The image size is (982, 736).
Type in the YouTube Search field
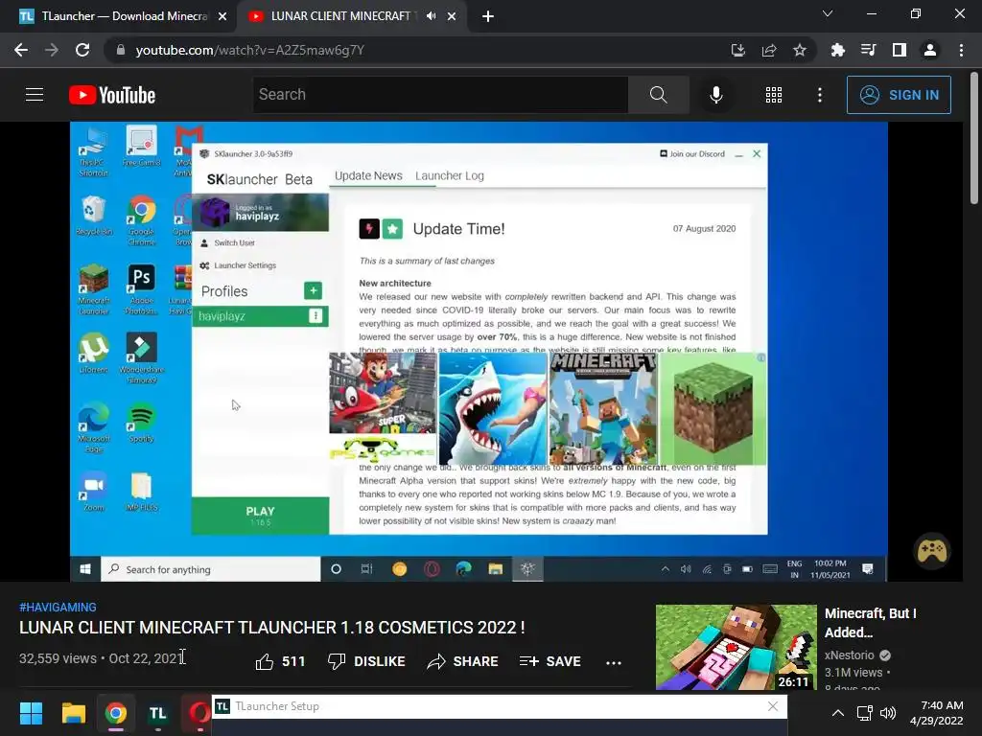pyautogui.click(x=440, y=95)
